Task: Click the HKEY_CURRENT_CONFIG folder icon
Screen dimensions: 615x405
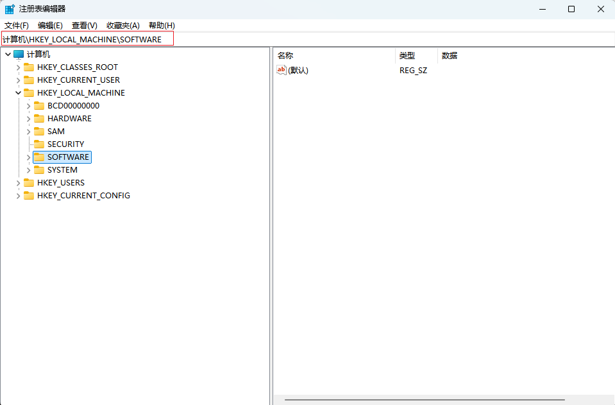Action: [x=28, y=196]
